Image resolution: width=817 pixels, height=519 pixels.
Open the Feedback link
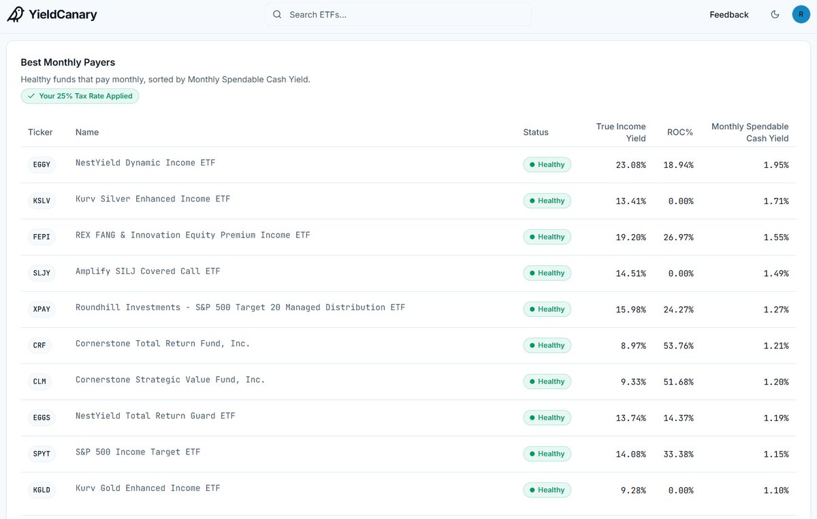click(x=729, y=14)
